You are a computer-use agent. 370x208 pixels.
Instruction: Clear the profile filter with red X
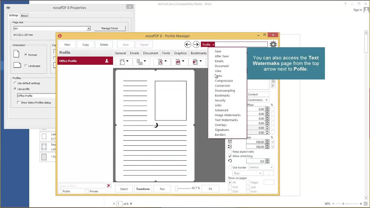(x=109, y=186)
